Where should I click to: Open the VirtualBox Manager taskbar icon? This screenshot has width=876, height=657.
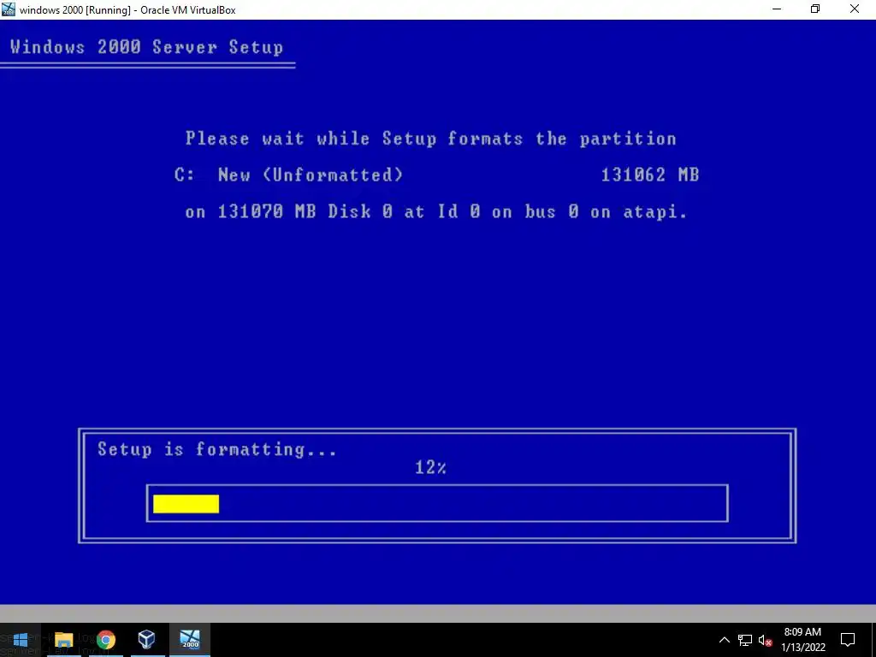147,640
